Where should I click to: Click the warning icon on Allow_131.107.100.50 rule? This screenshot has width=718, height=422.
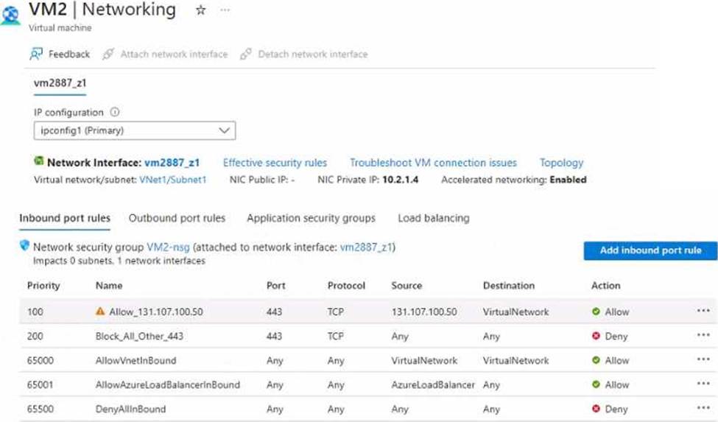pyautogui.click(x=100, y=312)
